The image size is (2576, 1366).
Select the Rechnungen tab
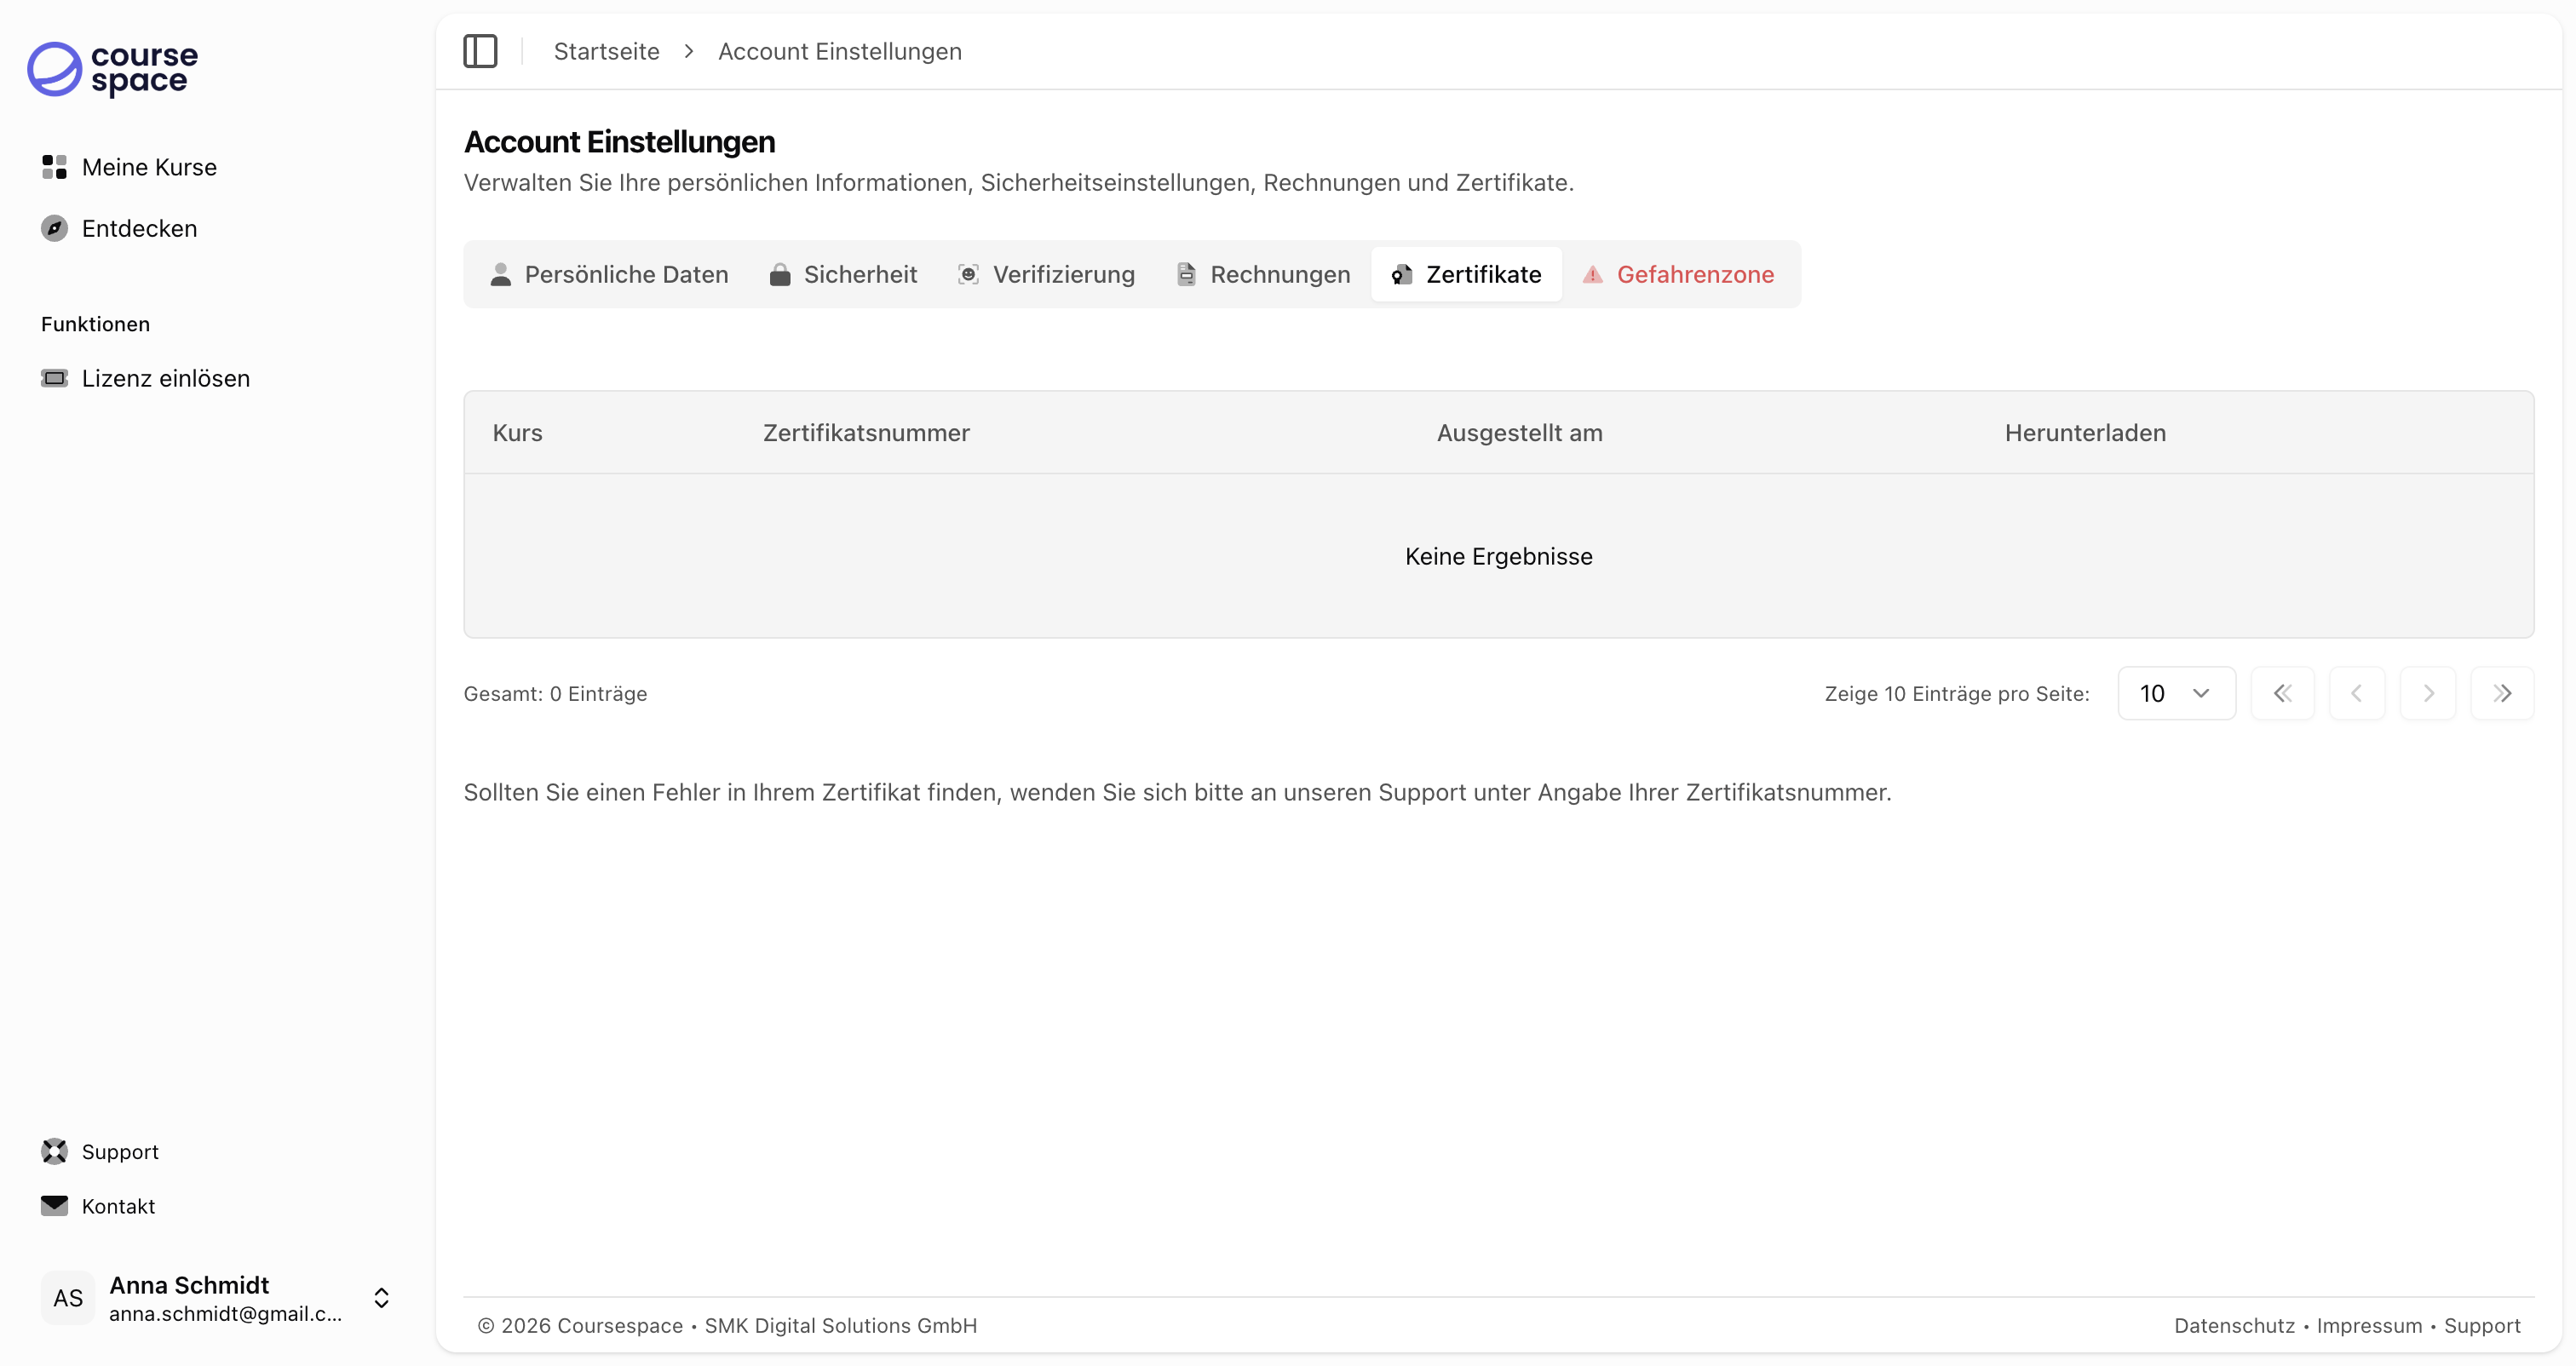click(x=1263, y=274)
